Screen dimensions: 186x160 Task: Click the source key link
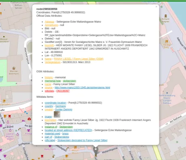pyautogui.click(x=49, y=88)
